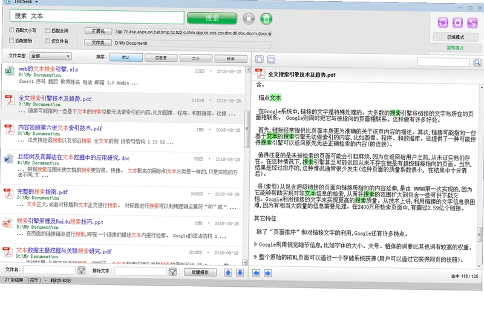Click PDF icon of 内容回顾第六讲文本索引技术.pdf
Screen dimensions: 484x328
click(9, 129)
